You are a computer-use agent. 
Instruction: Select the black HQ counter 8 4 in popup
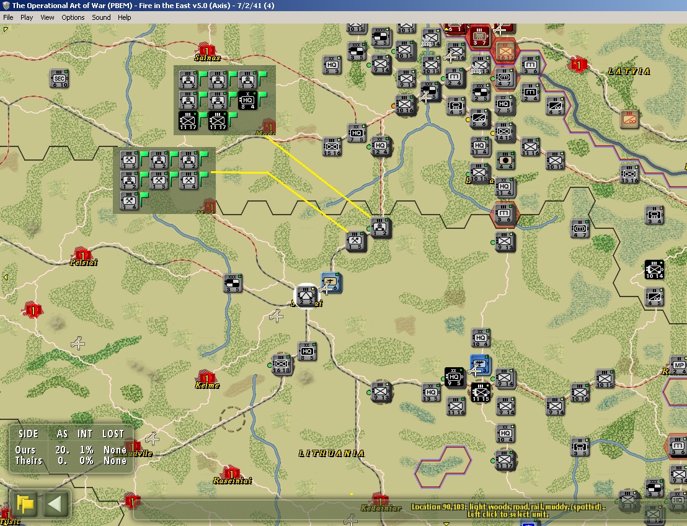click(247, 100)
